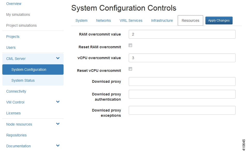Expand the VM Control chevron
This screenshot has width=246, height=152.
pyautogui.click(x=58, y=102)
